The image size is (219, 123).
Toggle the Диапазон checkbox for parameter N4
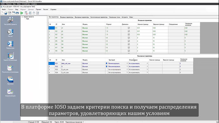(129, 48)
